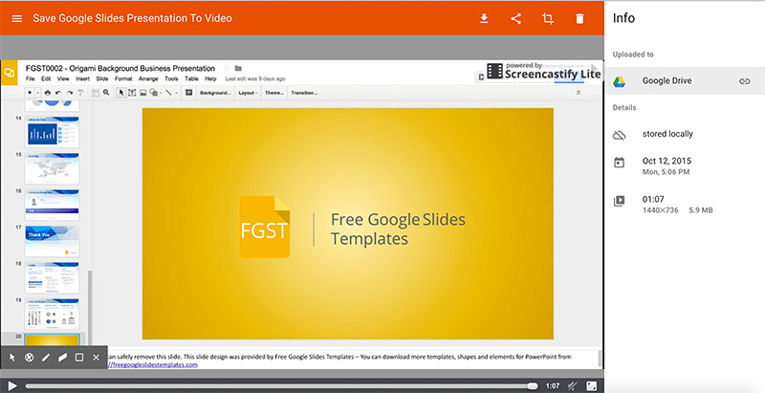
Task: Open the Arrange menu
Action: click(148, 78)
